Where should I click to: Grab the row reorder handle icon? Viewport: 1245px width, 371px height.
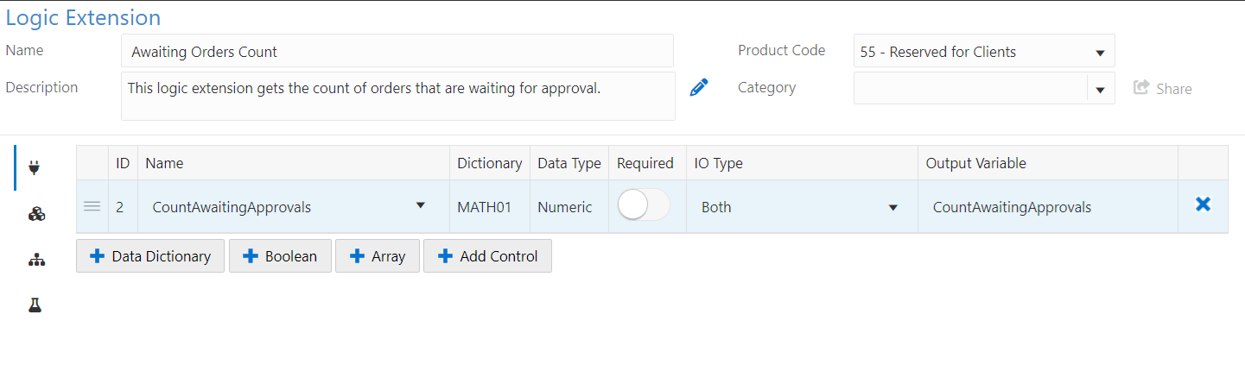coord(92,206)
